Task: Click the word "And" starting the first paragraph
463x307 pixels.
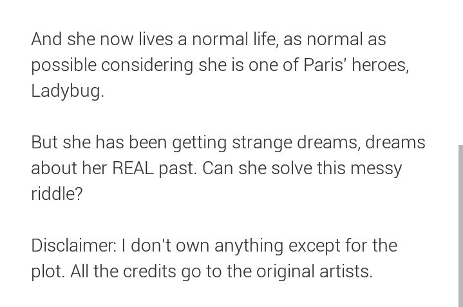Action: 46,39
